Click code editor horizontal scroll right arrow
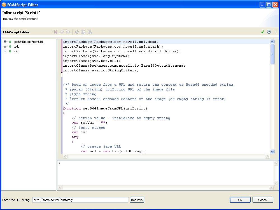 [267, 157]
